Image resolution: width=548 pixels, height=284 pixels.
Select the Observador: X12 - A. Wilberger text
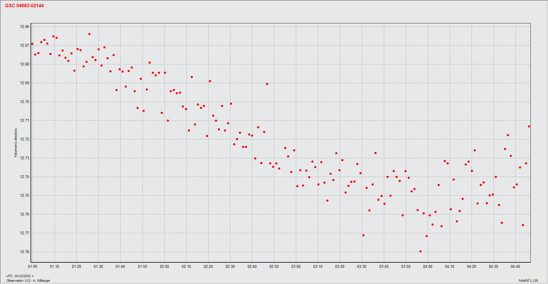28,281
